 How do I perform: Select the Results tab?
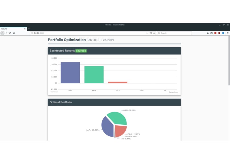click(13, 29)
